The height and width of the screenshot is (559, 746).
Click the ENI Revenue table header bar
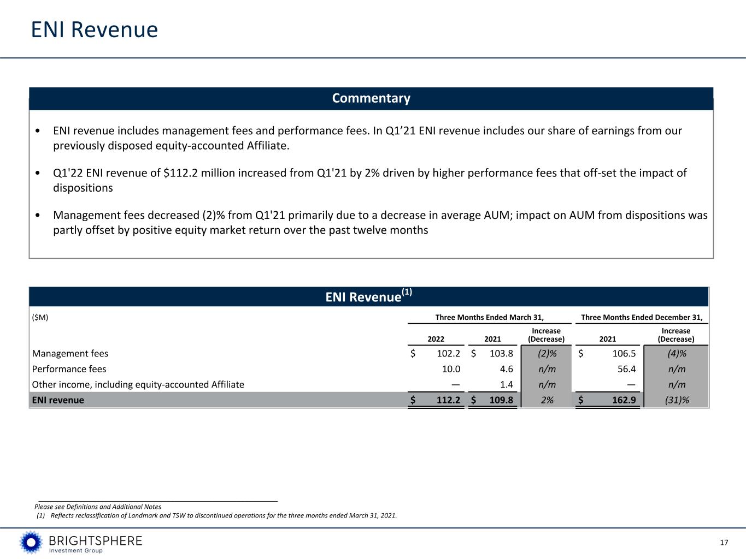(x=369, y=296)
